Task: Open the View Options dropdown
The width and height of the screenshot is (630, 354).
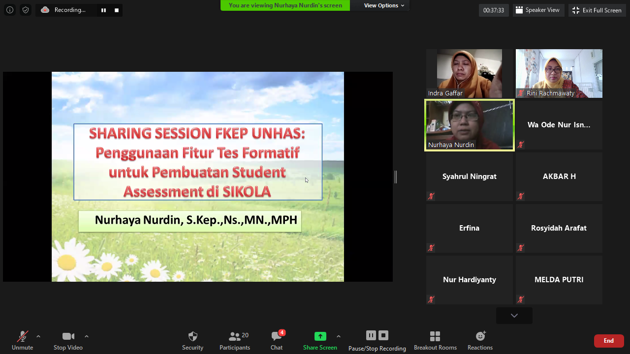Action: point(384,5)
